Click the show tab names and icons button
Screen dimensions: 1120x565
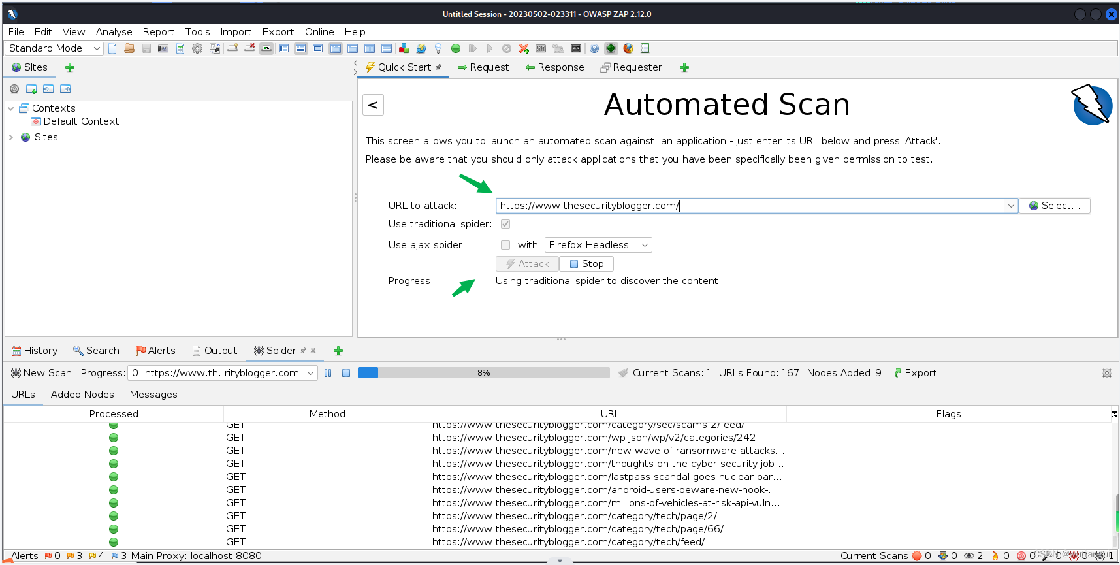[266, 48]
